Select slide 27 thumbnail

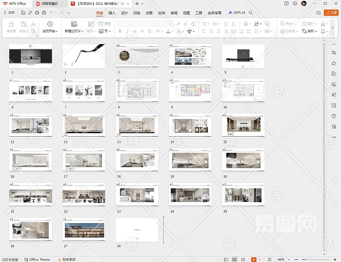coord(84,230)
